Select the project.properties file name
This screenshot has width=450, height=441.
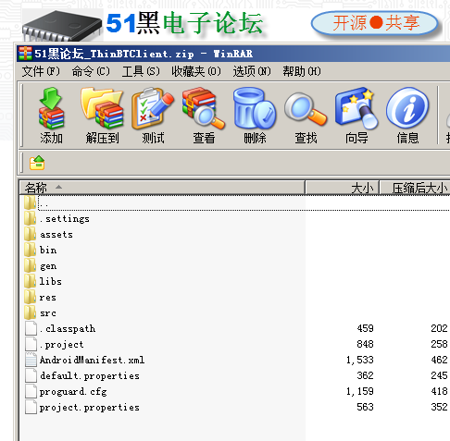pos(90,408)
